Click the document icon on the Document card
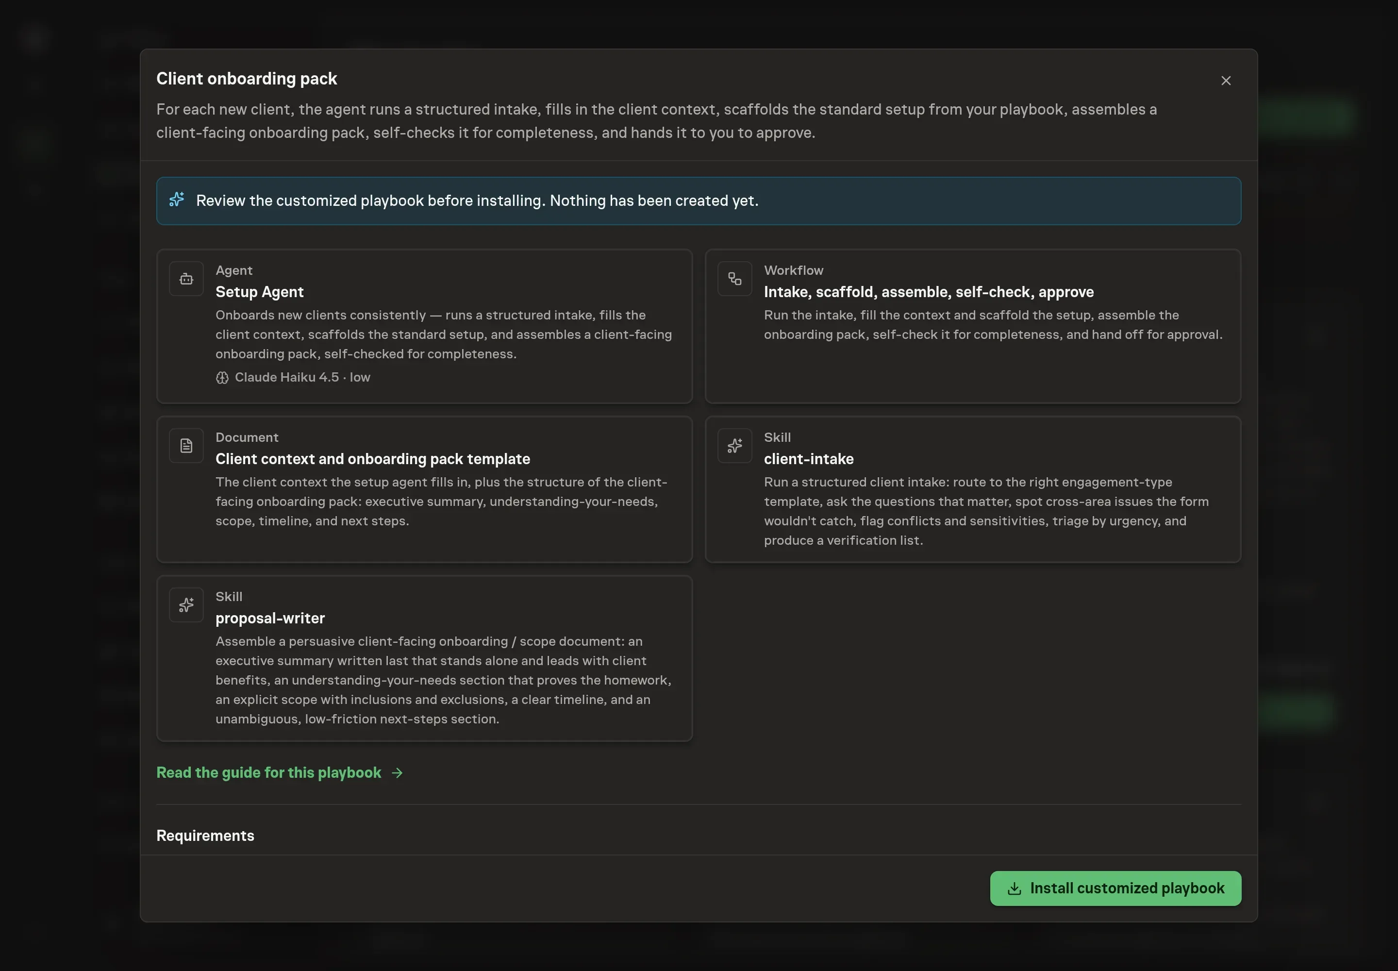This screenshot has width=1398, height=971. coord(186,445)
